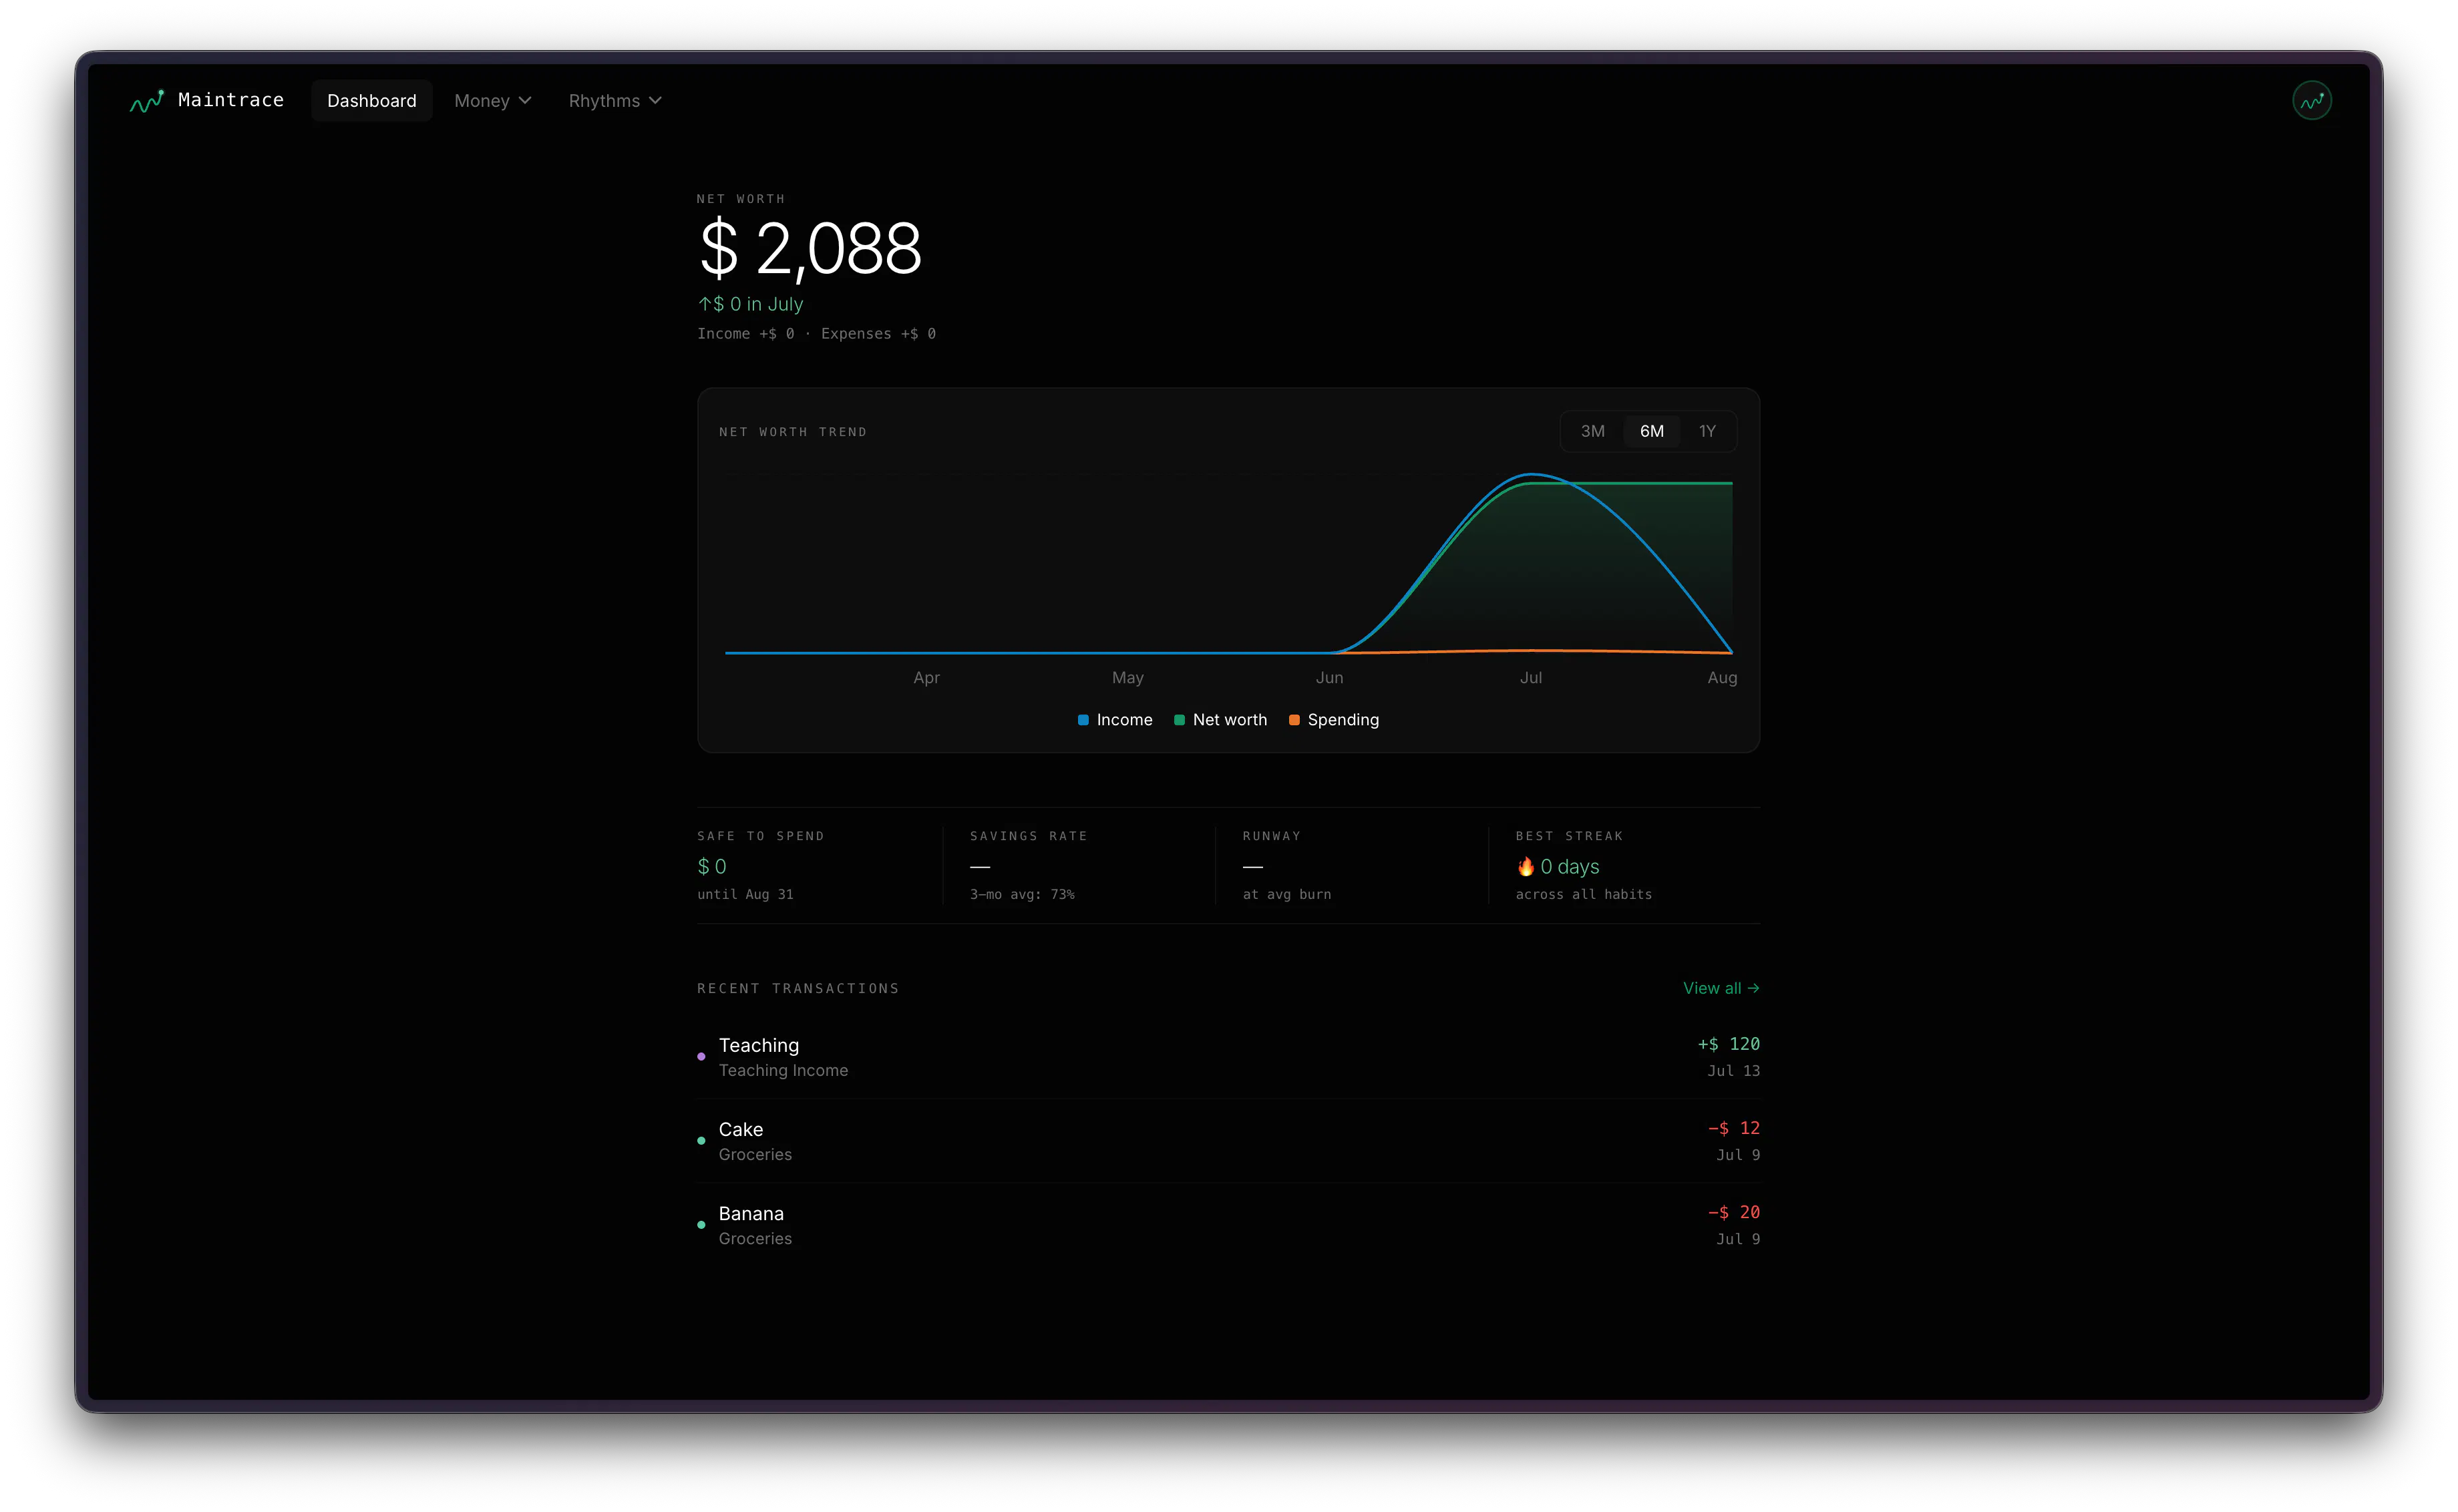Click the Maintrace logo icon
The image size is (2458, 1512).
coord(146,101)
